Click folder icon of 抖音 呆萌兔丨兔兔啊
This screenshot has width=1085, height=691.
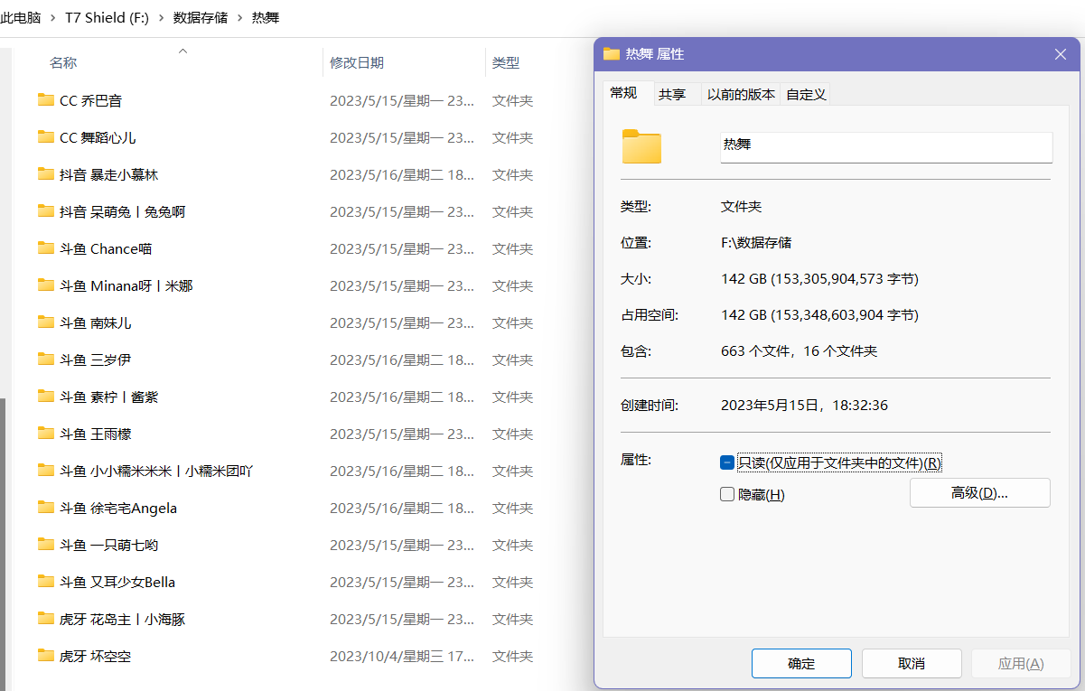click(x=46, y=211)
